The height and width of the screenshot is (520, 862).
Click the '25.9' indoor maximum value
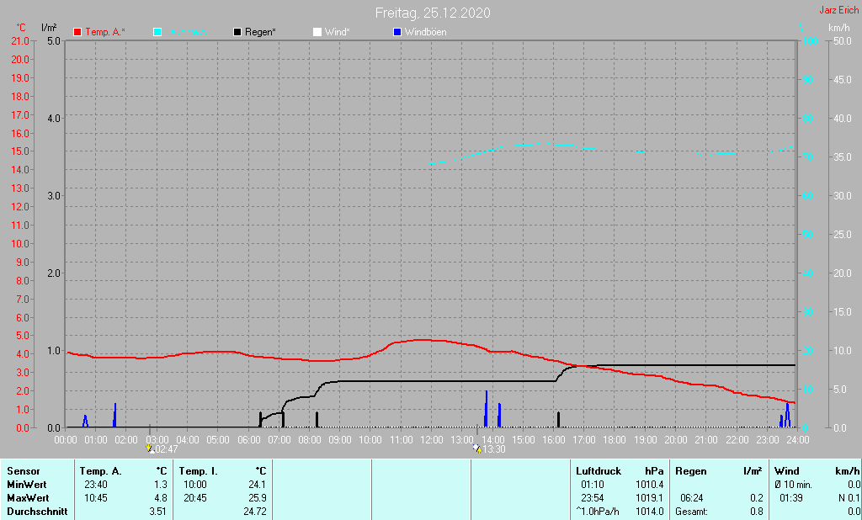pos(258,498)
